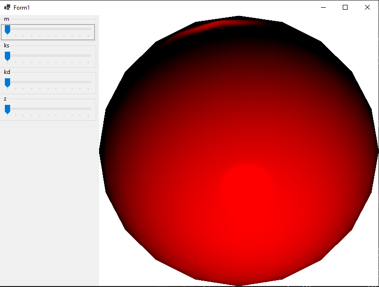379x287 pixels.
Task: Click the empty gray panel below the z slider
Action: click(x=48, y=203)
